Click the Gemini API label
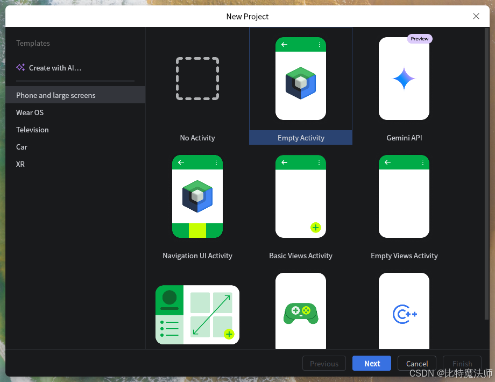The width and height of the screenshot is (495, 382). 404,138
